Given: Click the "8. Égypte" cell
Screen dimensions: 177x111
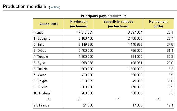Looking at the screenshot, I should point(40,81).
